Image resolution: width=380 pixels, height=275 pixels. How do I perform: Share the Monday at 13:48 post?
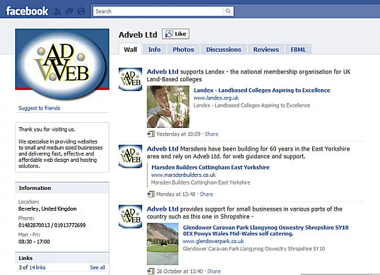[x=206, y=194]
